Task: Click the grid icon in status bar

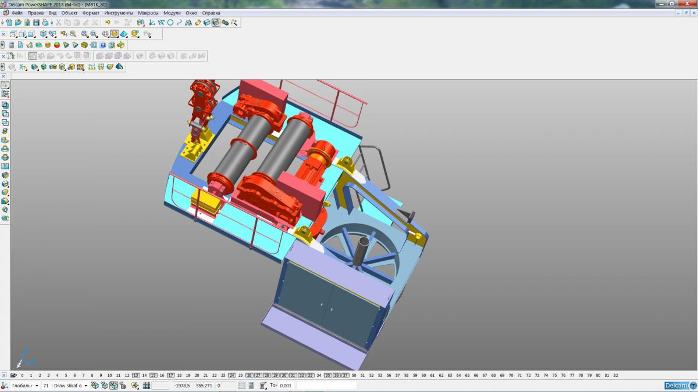Action: [147, 385]
